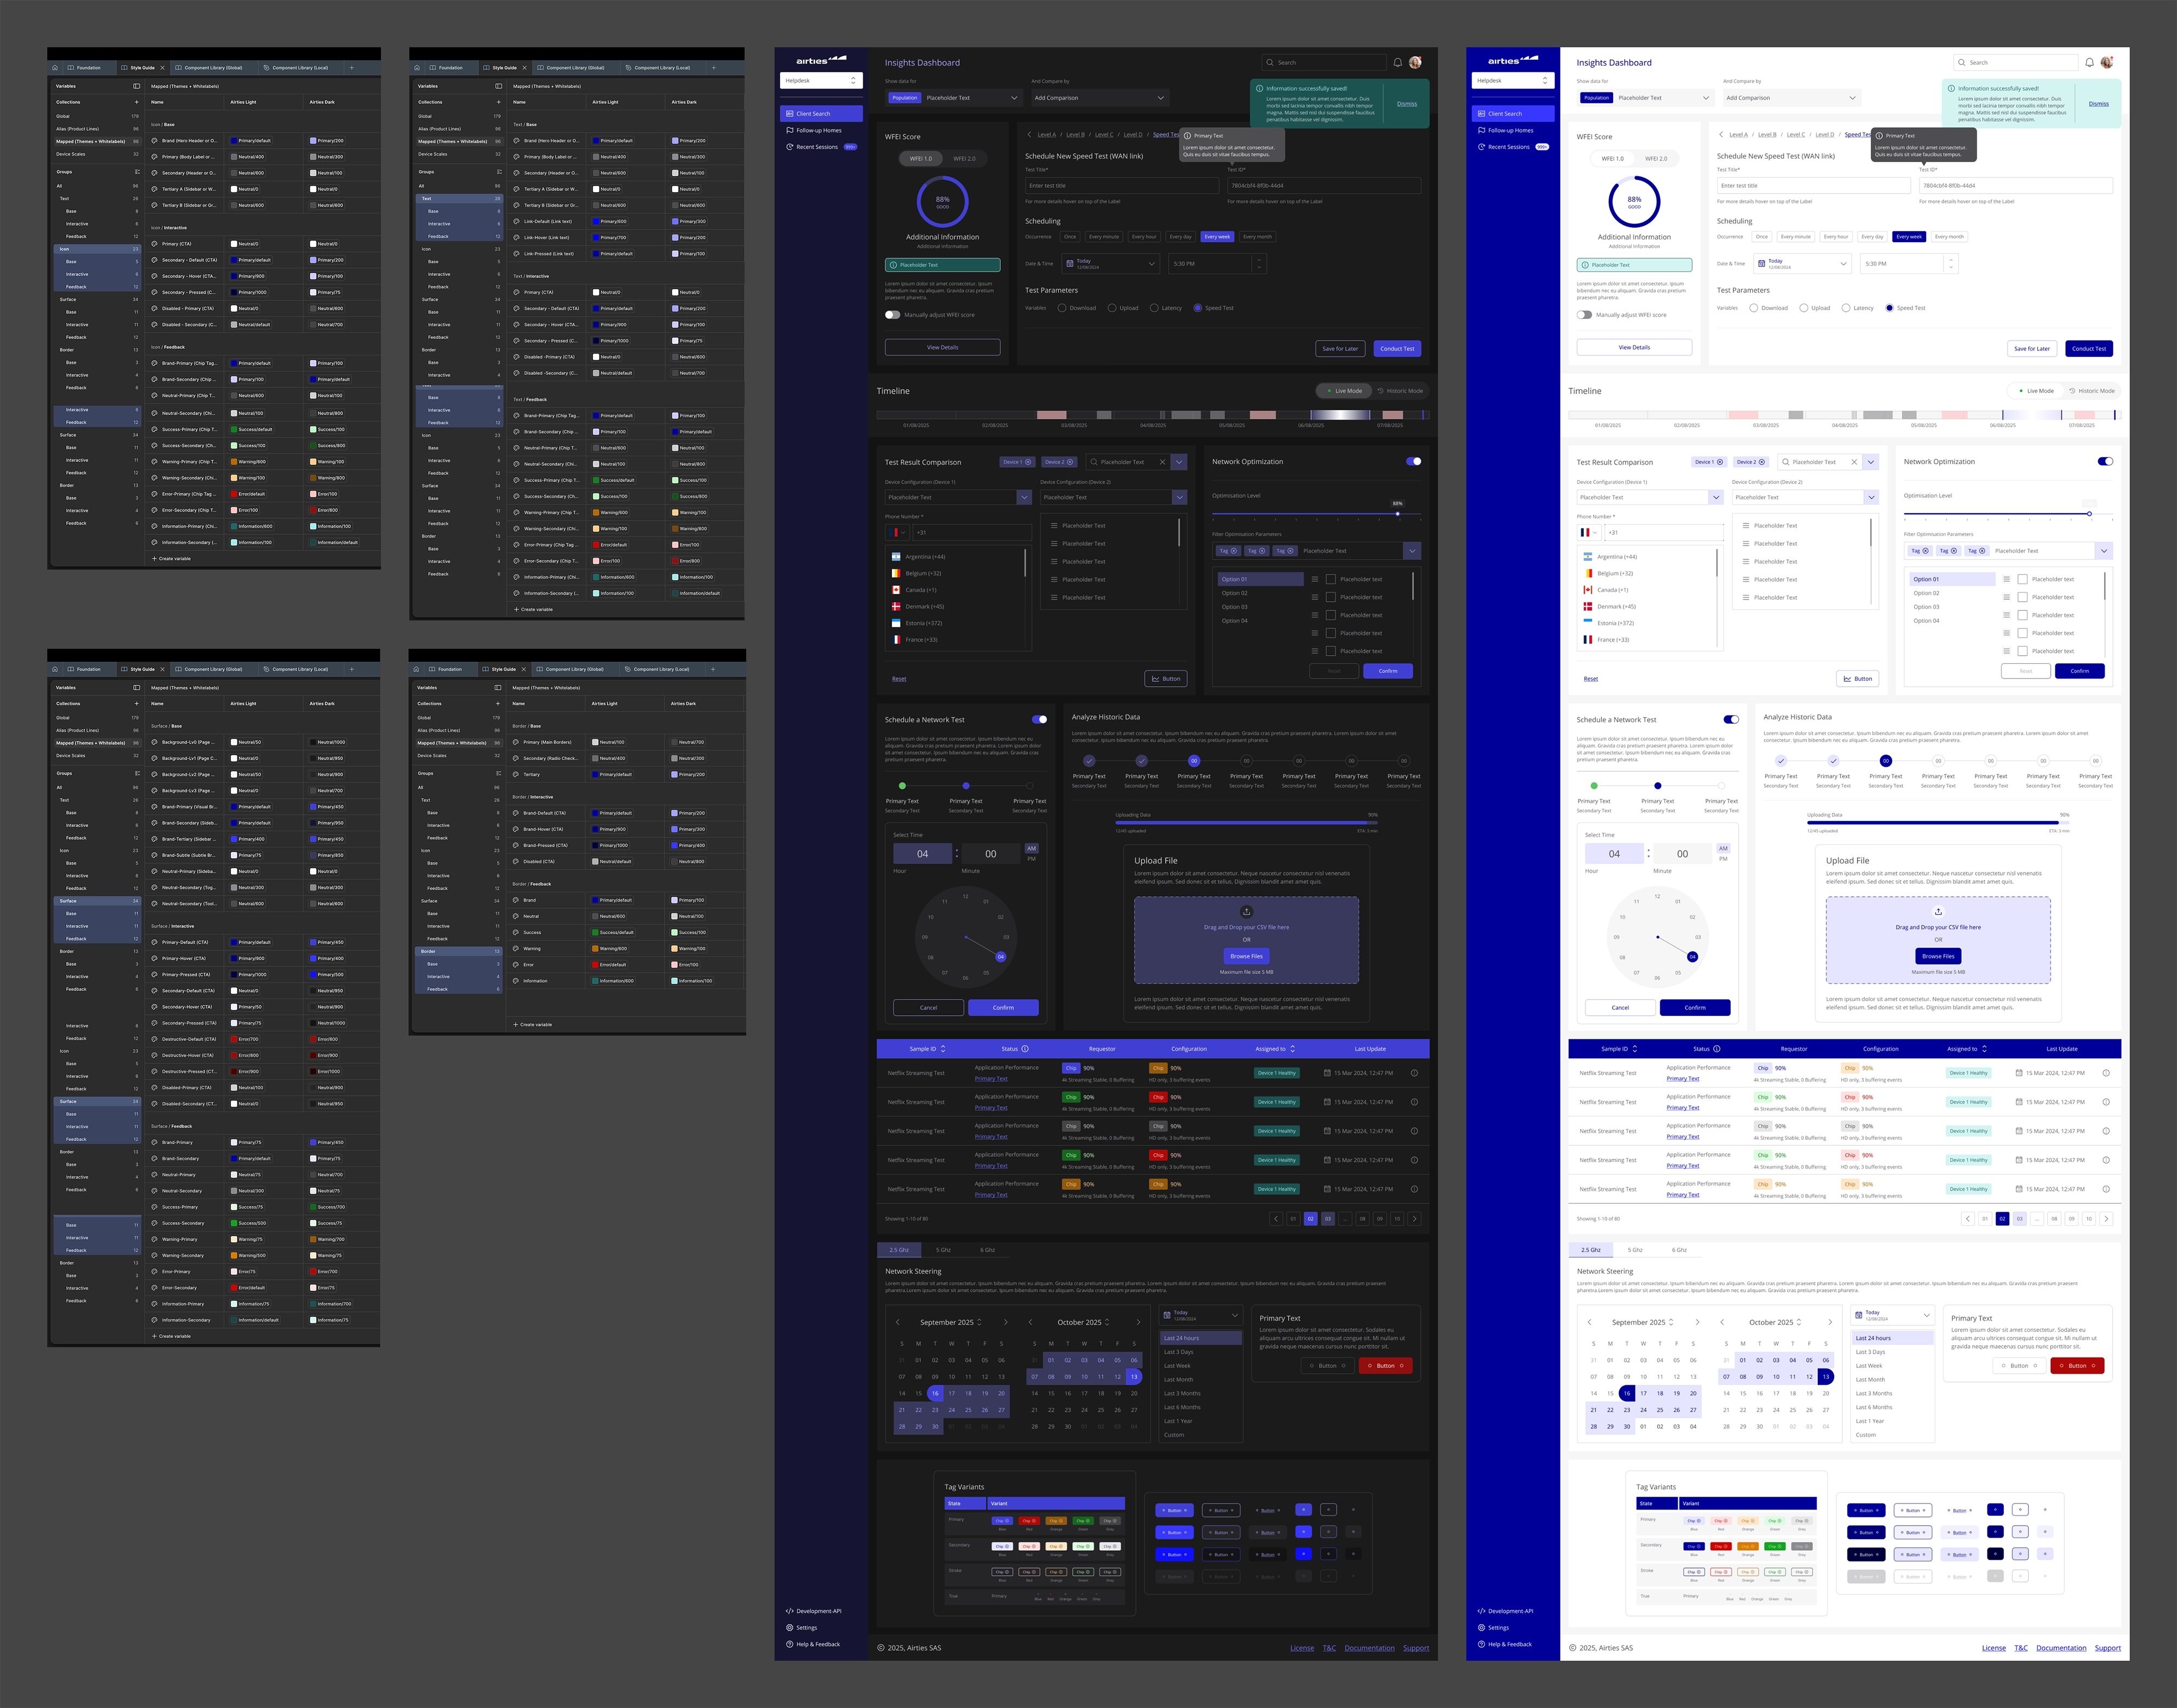Expand Filter Optimisation Parameters dropdown, dark
The height and width of the screenshot is (1708, 2177).
click(1411, 551)
